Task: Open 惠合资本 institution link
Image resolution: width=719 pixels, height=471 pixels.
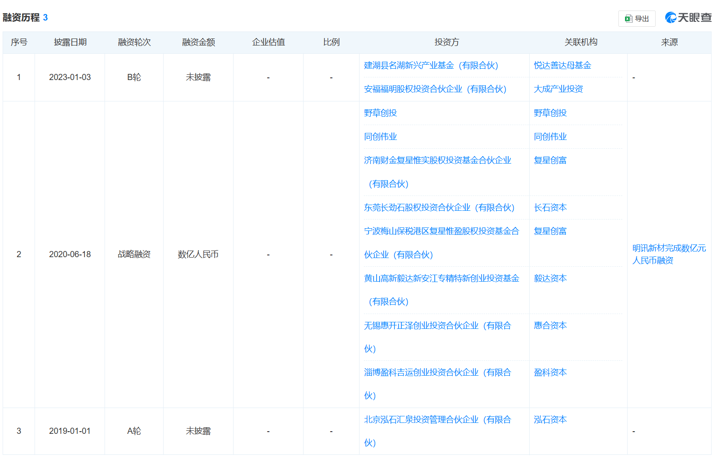Action: click(x=550, y=325)
